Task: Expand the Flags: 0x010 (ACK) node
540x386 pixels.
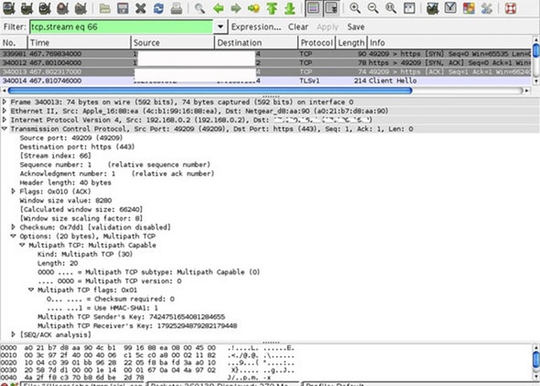Action: pos(13,191)
